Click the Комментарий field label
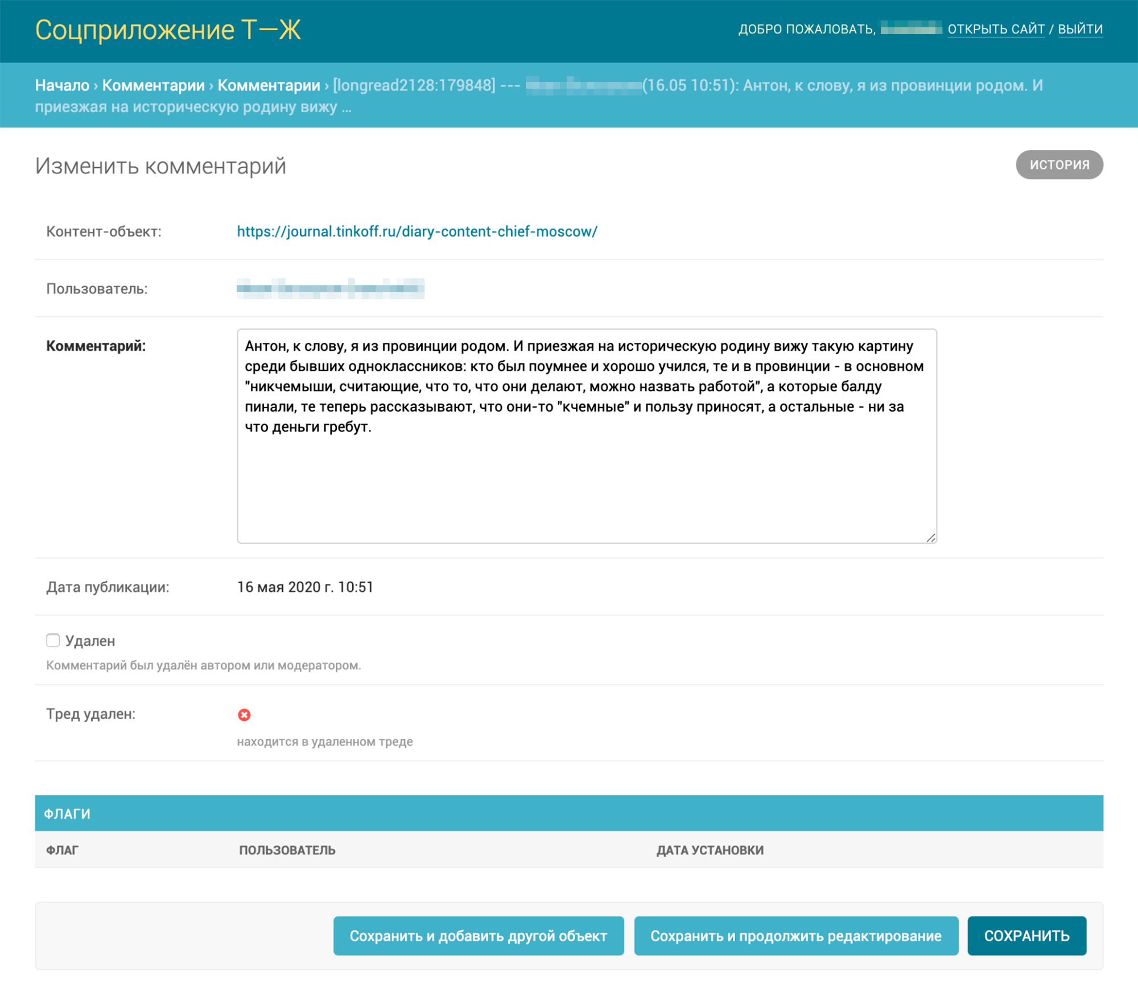Viewport: 1138px width, 1004px height. coord(96,346)
